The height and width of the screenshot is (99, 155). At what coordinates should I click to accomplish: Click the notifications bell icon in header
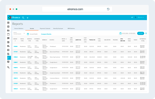point(136,17)
